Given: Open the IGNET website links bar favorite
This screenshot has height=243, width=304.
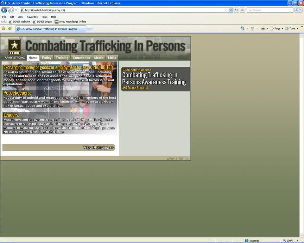Looking at the screenshot, I should point(19,22).
